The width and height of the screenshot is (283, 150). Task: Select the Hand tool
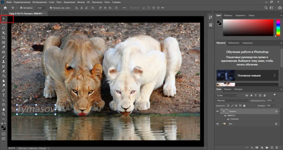click(3, 109)
